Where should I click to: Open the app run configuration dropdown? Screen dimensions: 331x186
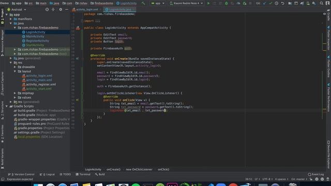[158, 3]
